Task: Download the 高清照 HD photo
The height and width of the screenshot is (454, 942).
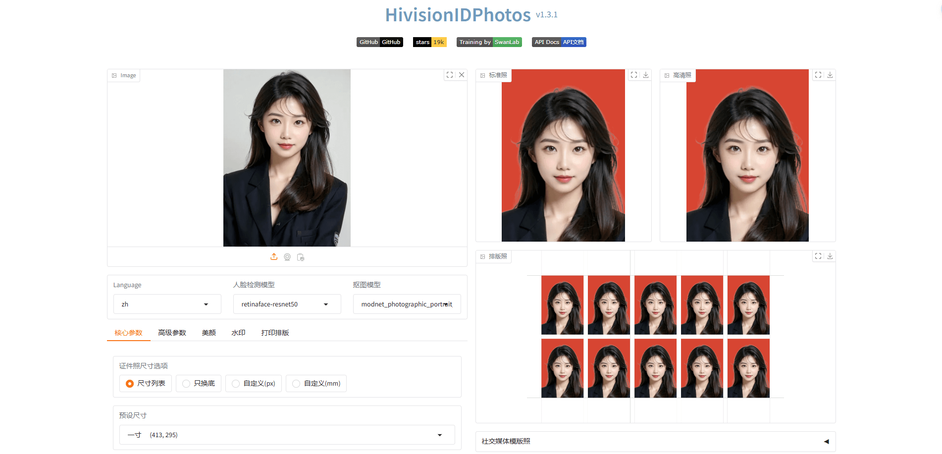Action: click(x=830, y=75)
